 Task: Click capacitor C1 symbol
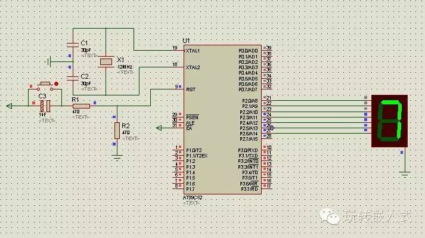click(73, 45)
